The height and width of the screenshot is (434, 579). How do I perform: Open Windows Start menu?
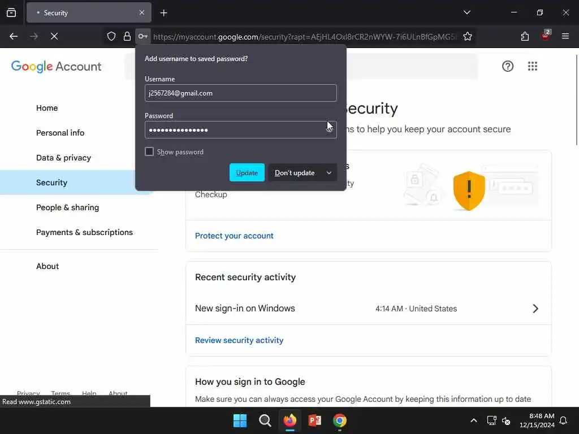click(240, 420)
